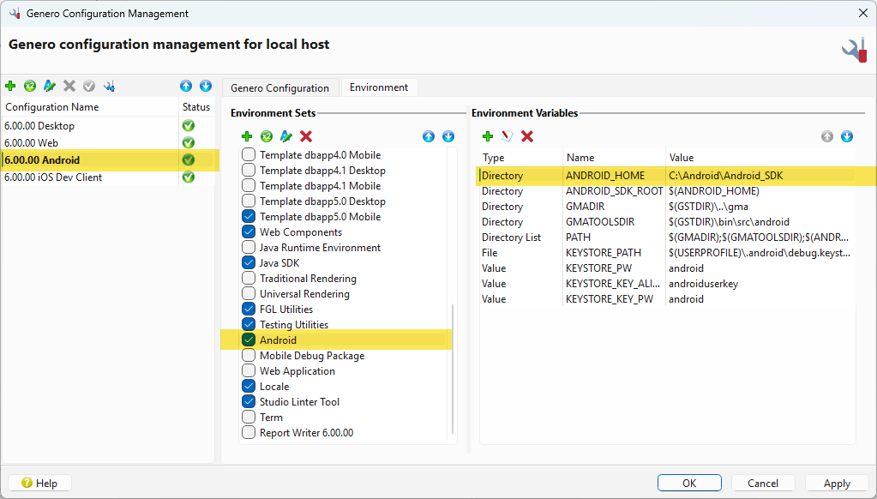
Task: Uncheck the Java SDK environment set
Action: [x=249, y=263]
